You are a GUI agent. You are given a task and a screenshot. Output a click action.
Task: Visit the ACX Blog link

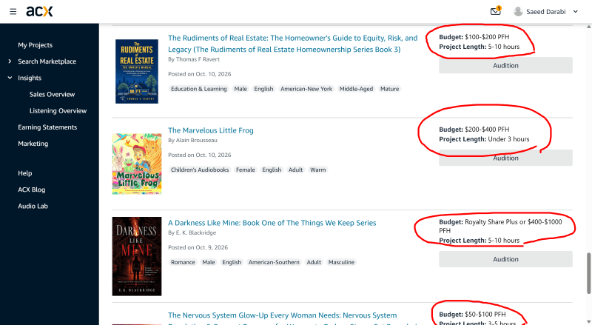(31, 190)
